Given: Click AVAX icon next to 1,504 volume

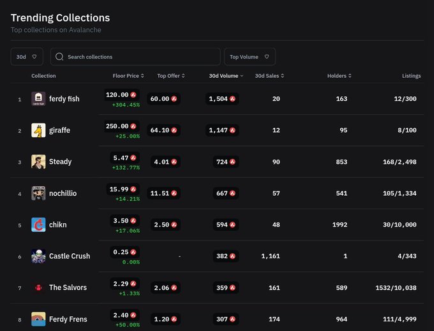Looking at the screenshot, I should [x=232, y=99].
